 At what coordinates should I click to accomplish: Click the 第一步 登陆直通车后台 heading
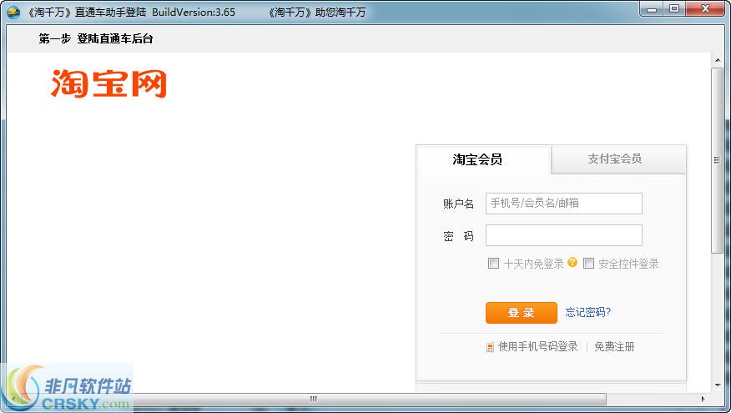tap(96, 38)
